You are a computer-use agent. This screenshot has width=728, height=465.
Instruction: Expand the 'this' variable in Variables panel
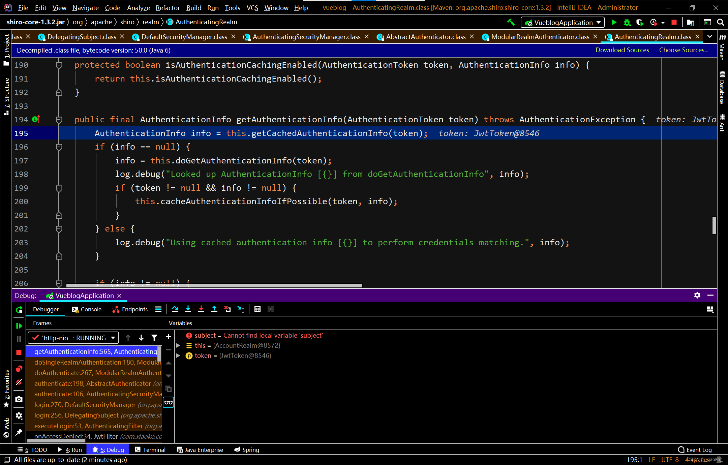pyautogui.click(x=178, y=345)
